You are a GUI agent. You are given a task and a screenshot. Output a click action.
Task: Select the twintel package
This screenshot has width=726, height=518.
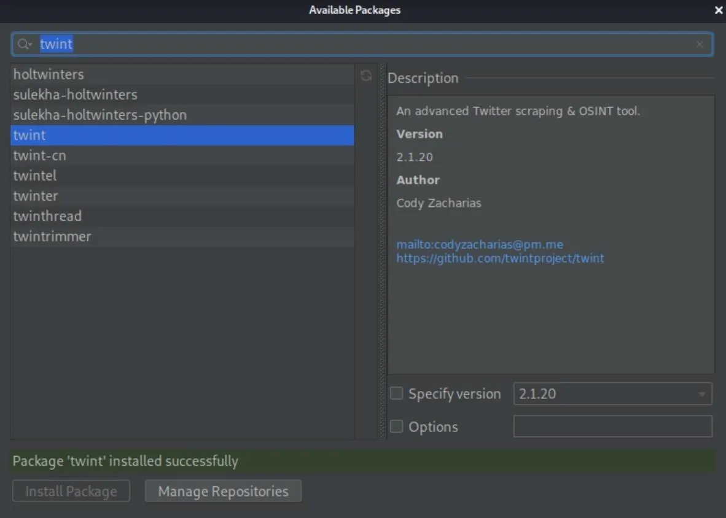coord(182,176)
